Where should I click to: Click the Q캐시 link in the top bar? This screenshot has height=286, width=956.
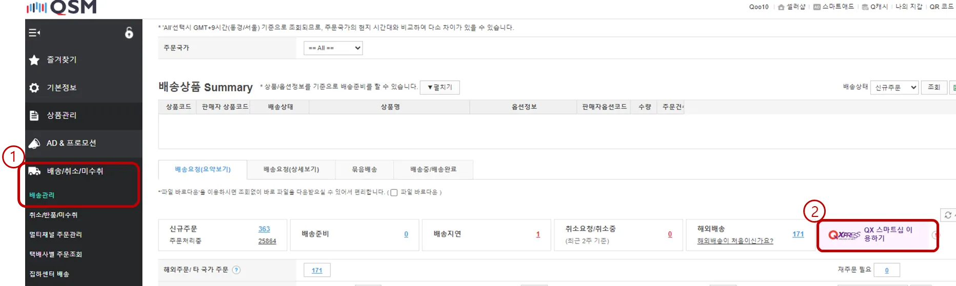tap(879, 7)
